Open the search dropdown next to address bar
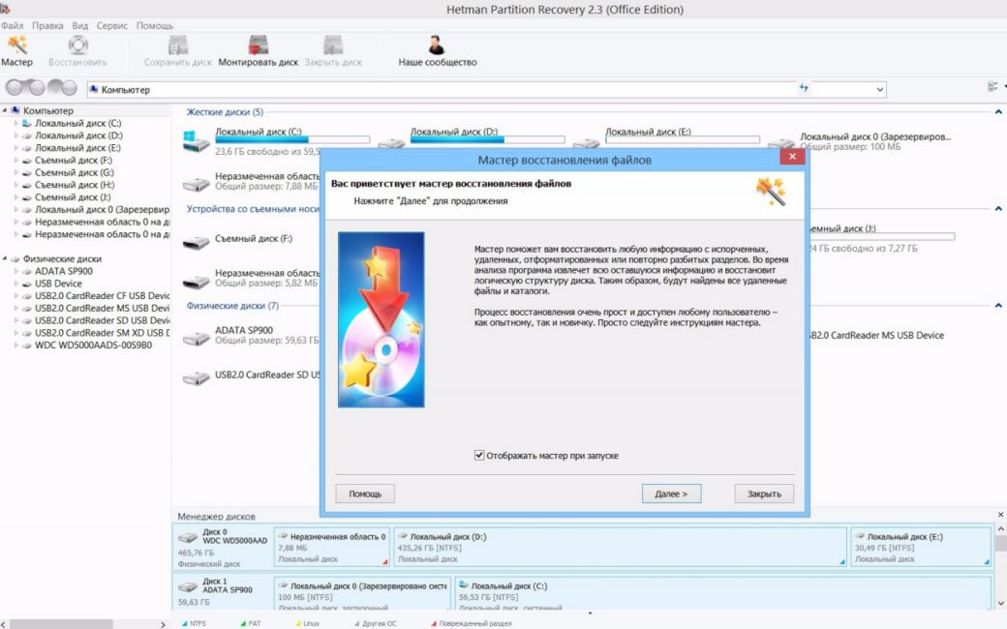 click(x=880, y=90)
